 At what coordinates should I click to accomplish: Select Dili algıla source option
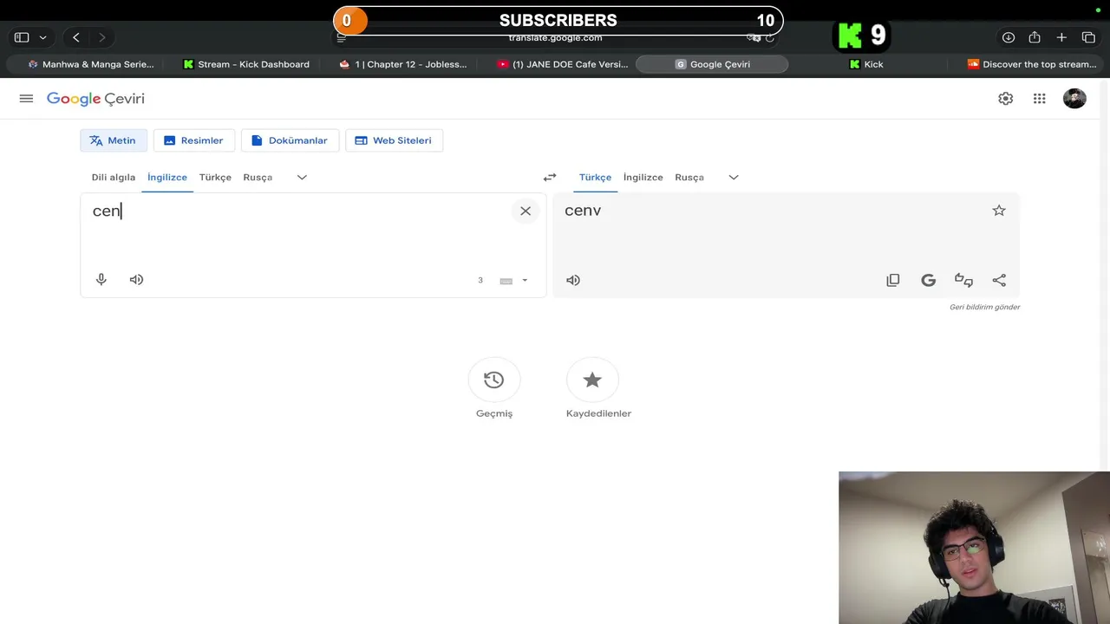114,177
